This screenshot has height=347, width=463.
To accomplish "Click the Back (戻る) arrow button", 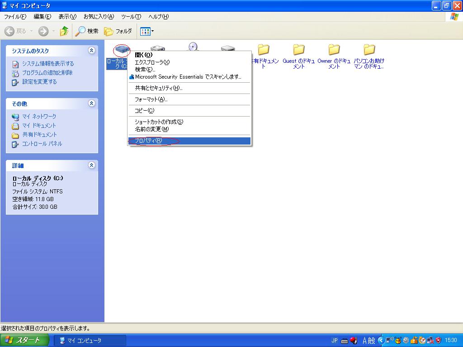I will [16, 31].
